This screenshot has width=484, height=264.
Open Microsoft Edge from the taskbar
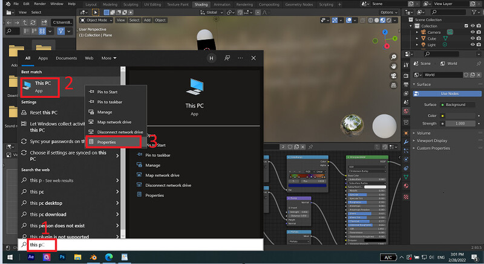click(x=109, y=257)
